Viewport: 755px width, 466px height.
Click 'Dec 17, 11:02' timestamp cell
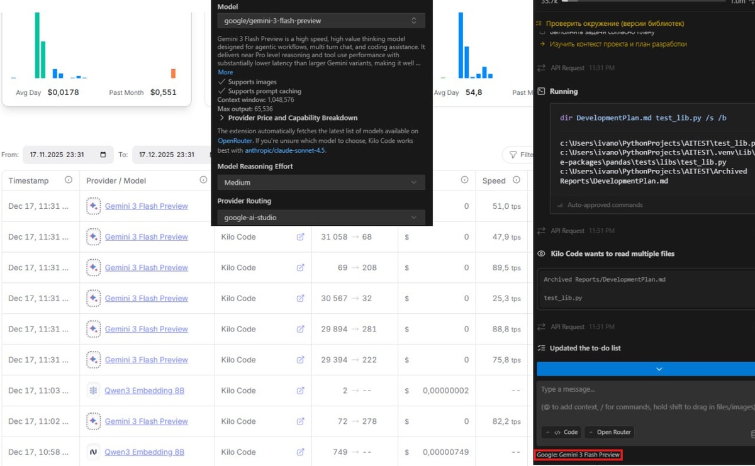click(38, 421)
